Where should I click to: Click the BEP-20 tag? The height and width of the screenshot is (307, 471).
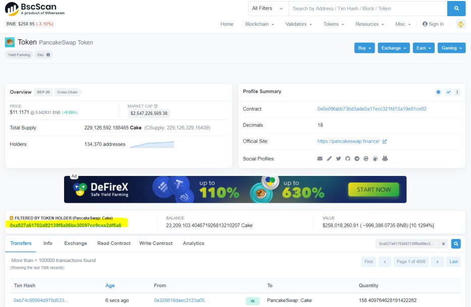point(43,92)
